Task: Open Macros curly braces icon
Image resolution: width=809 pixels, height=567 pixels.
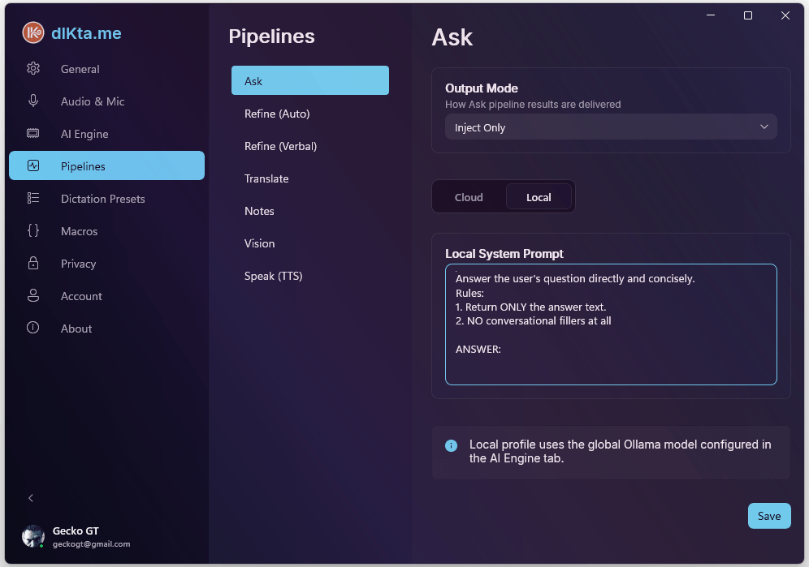Action: tap(33, 231)
